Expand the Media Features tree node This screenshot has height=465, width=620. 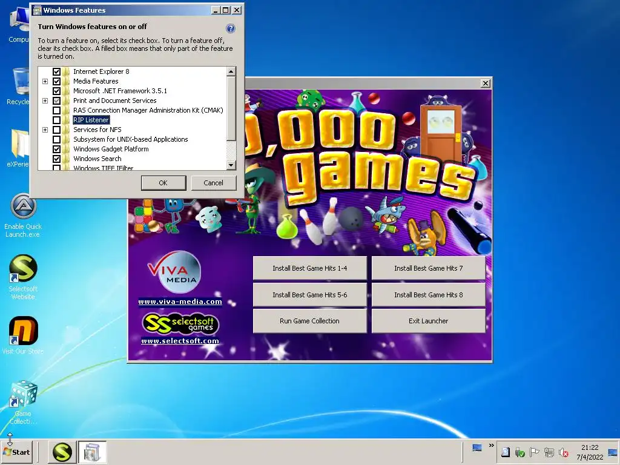[x=45, y=82]
